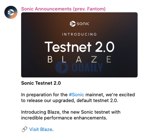This screenshot has height=135, width=158.
Task: Click the "sonic" wordmark inside the banner
Action: coord(83,24)
